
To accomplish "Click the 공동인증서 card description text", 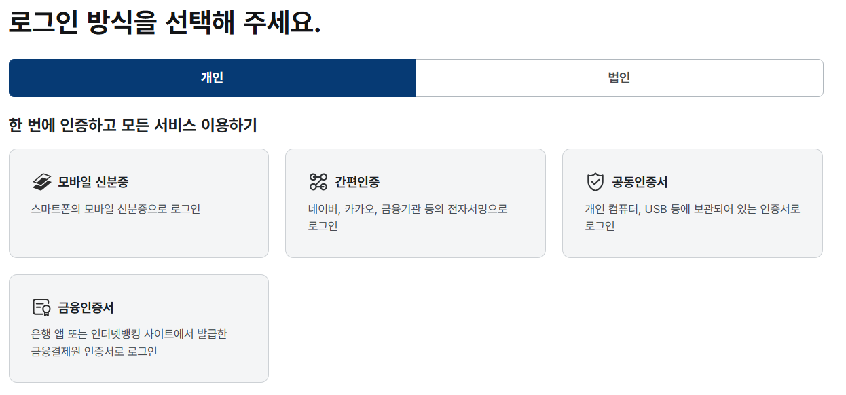I will [x=691, y=216].
